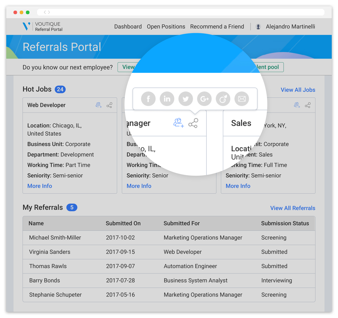Click Marketing Operations Manager in Michael Smith-Miller's row
This screenshot has height=318, width=338.
pyautogui.click(x=203, y=237)
